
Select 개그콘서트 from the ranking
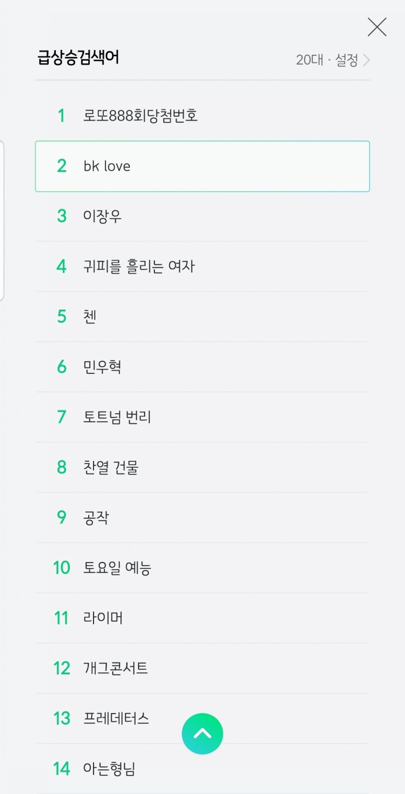(202, 668)
